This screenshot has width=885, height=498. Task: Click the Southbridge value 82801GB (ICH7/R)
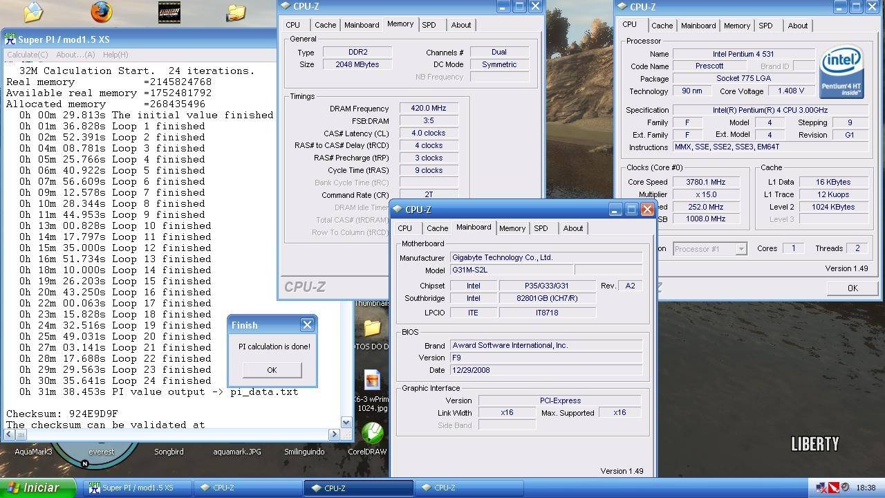547,299
